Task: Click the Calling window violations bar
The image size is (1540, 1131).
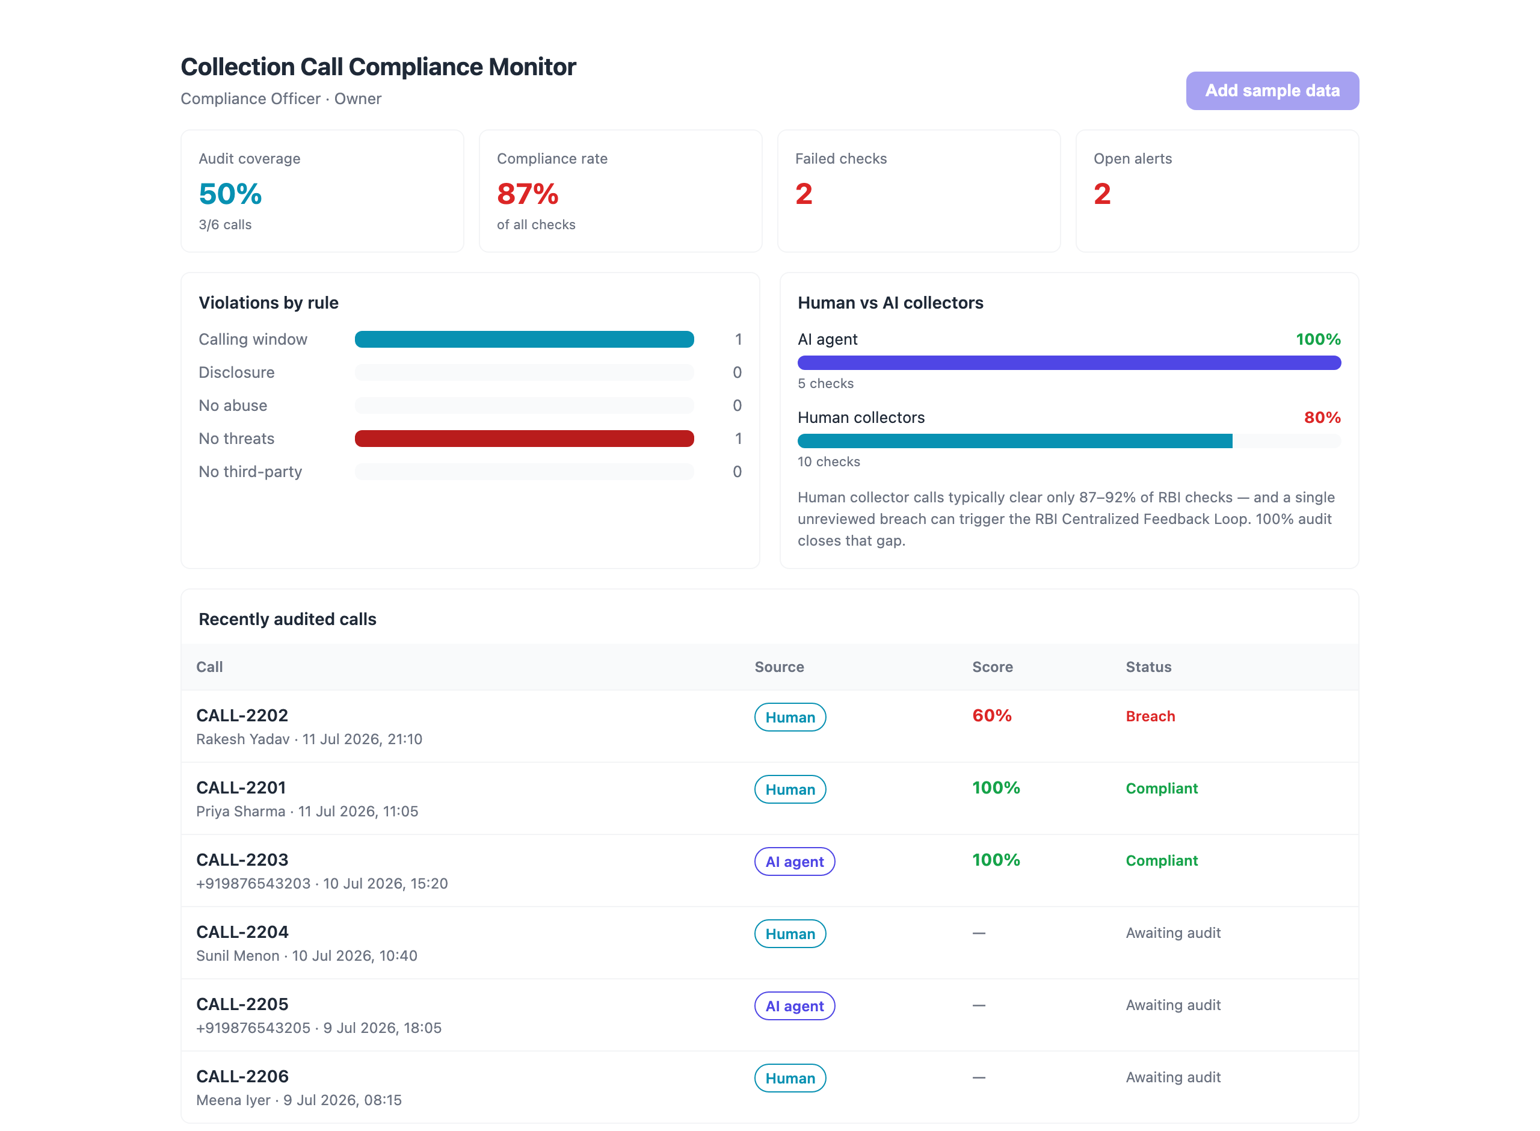Action: pos(523,339)
